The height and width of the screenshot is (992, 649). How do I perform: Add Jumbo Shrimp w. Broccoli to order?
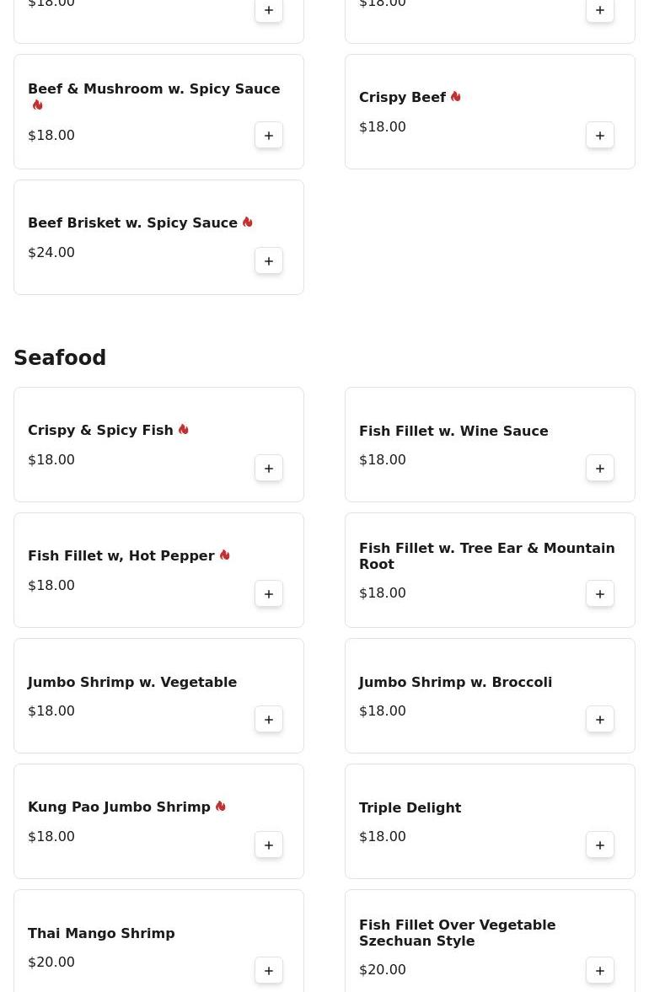(600, 720)
